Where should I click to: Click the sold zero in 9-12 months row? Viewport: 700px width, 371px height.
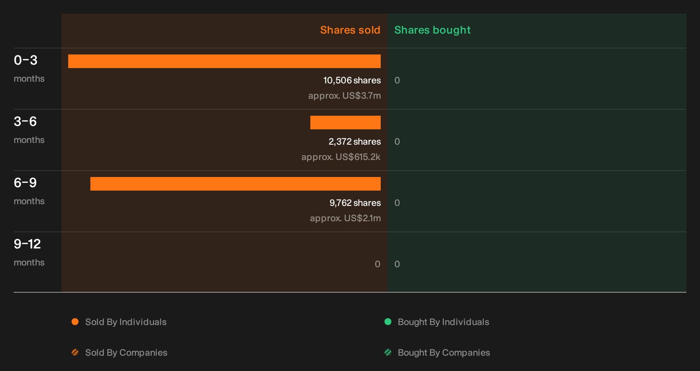pyautogui.click(x=378, y=264)
